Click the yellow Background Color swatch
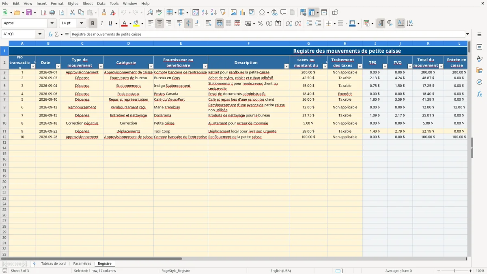 136,24
